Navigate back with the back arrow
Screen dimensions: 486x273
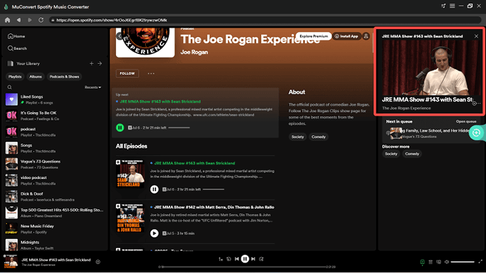point(19,20)
